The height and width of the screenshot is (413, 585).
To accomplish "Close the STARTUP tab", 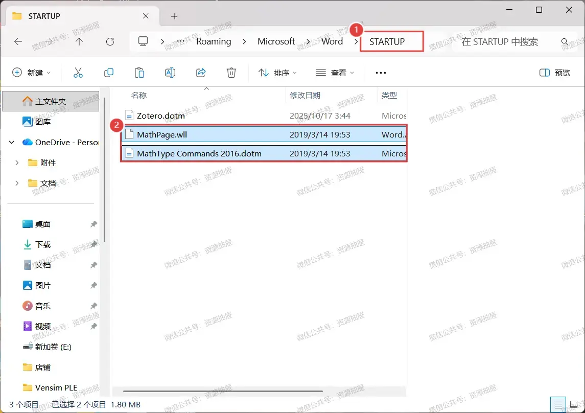I will tap(146, 16).
